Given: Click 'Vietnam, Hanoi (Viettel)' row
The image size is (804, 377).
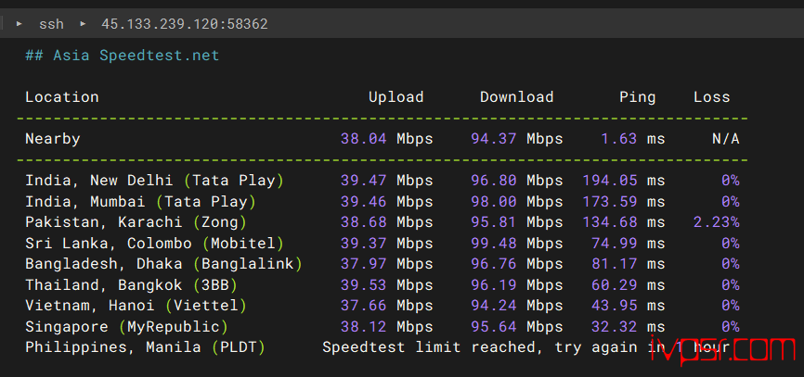Looking at the screenshot, I should point(136,306).
